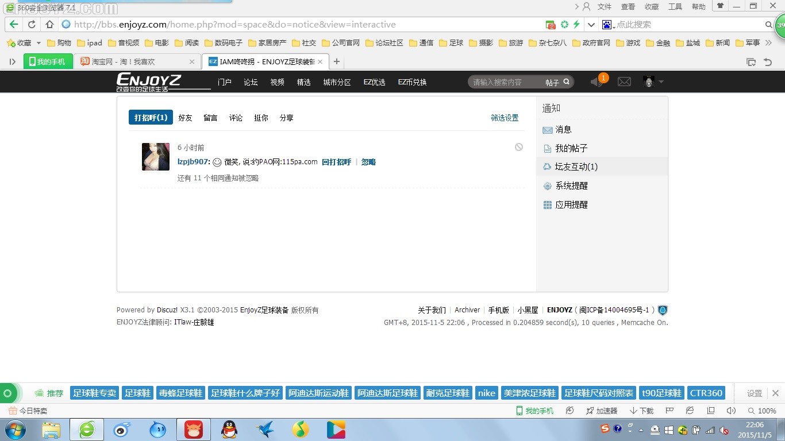Click the nike recommendation tag

[x=486, y=393]
